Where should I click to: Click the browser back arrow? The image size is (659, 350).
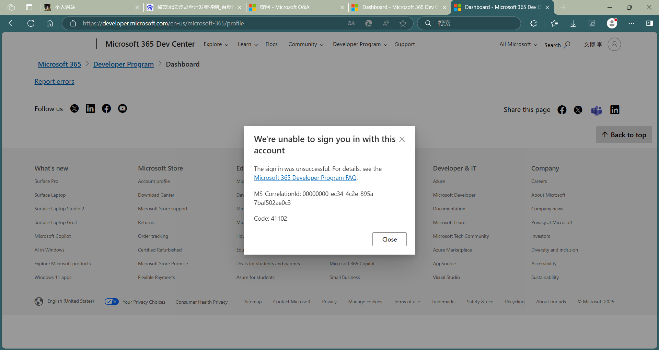(x=12, y=23)
